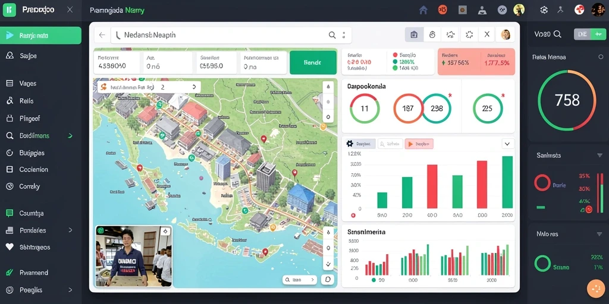Click the filled person icon right of the square icon

[x=482, y=10]
